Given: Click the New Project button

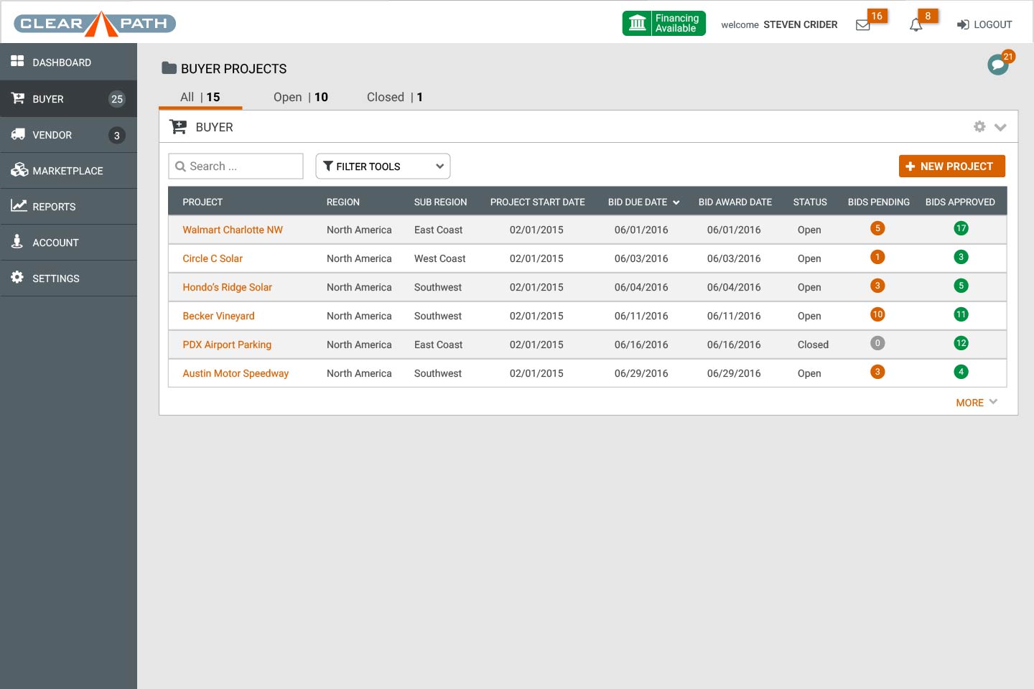Looking at the screenshot, I should [951, 167].
